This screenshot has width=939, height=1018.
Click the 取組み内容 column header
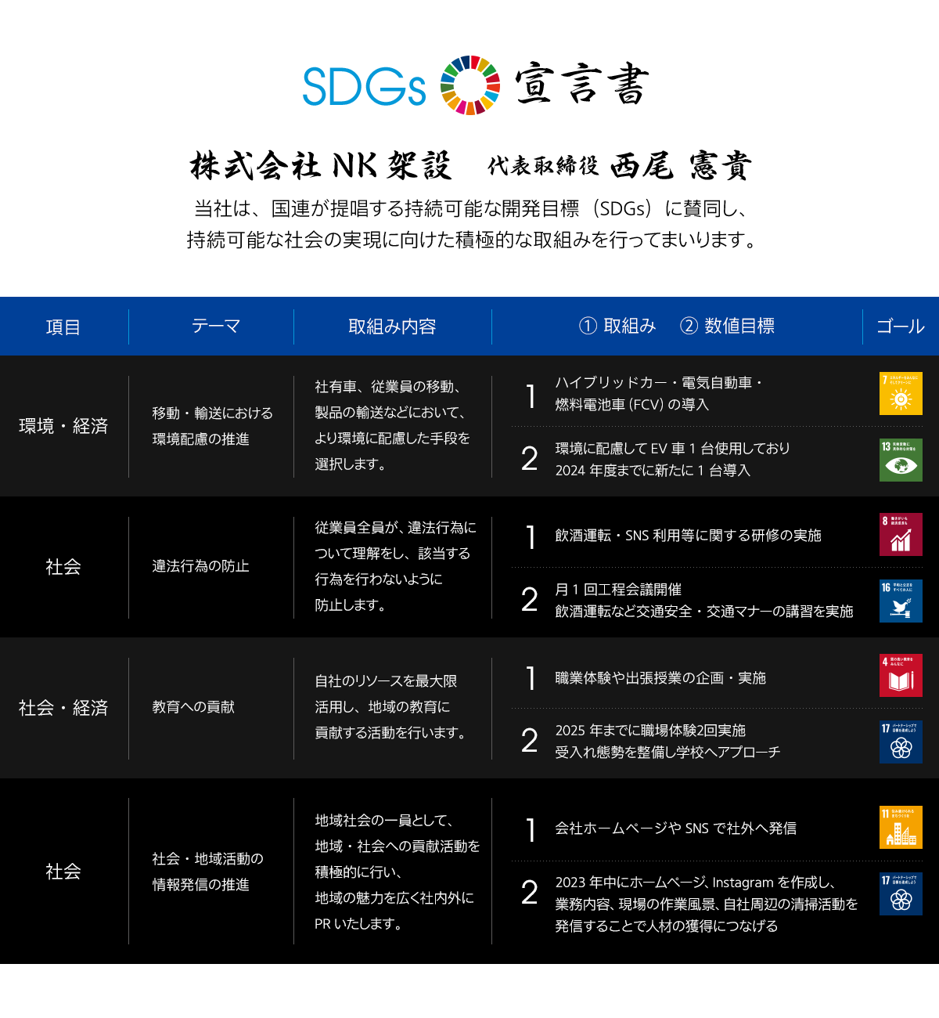tap(392, 327)
